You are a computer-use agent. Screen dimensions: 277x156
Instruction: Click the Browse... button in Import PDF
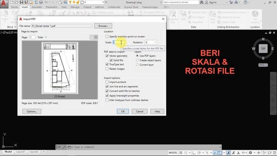(x=103, y=26)
